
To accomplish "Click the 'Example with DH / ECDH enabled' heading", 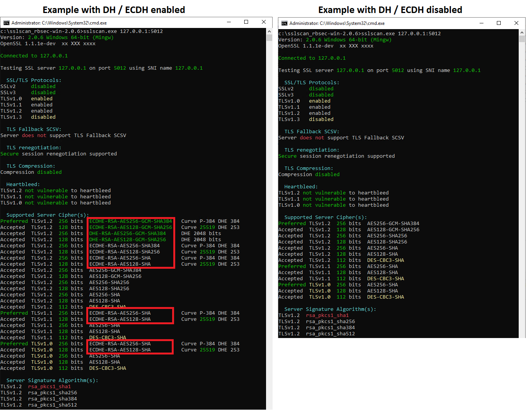I will click(113, 10).
